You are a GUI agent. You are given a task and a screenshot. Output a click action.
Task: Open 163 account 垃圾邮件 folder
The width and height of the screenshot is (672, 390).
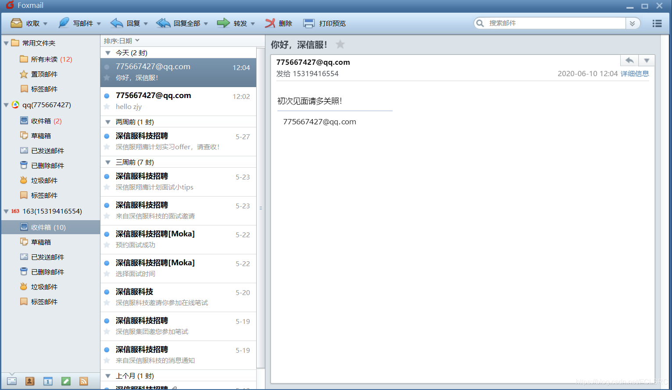[x=44, y=287]
